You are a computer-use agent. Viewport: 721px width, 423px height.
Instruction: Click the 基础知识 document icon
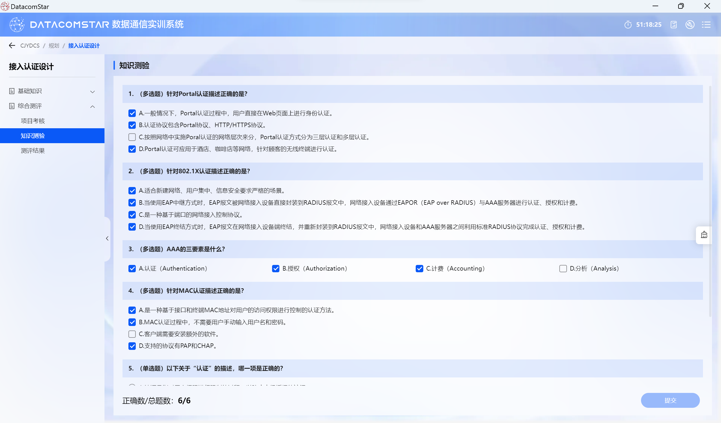[12, 91]
